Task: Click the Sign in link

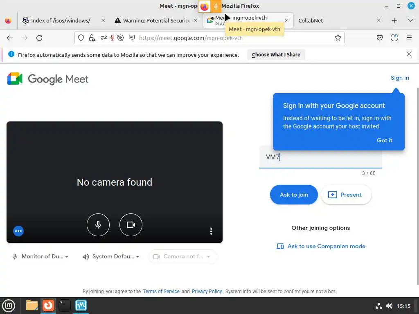Action: click(400, 78)
